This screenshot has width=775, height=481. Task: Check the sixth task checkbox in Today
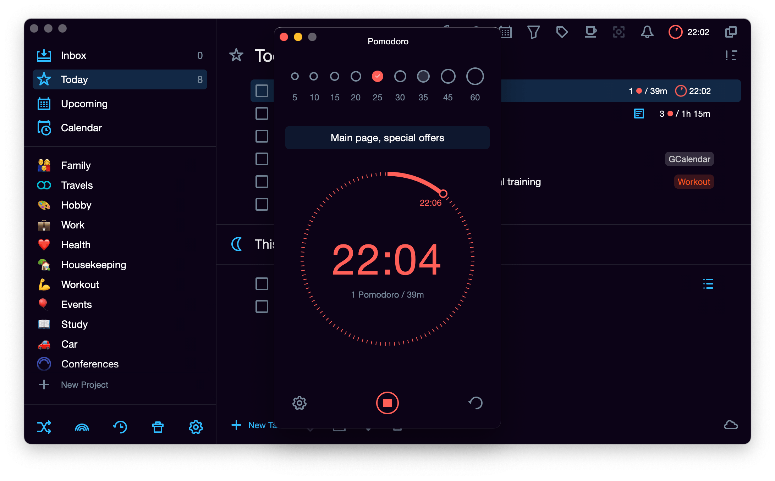262,204
